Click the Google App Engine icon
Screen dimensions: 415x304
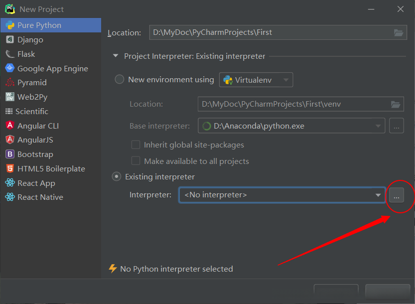(9, 68)
